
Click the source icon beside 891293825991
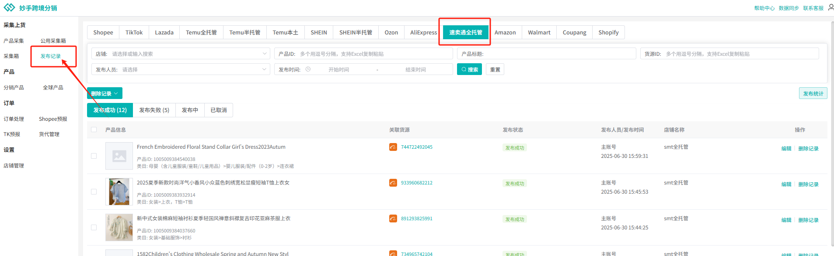coord(393,218)
